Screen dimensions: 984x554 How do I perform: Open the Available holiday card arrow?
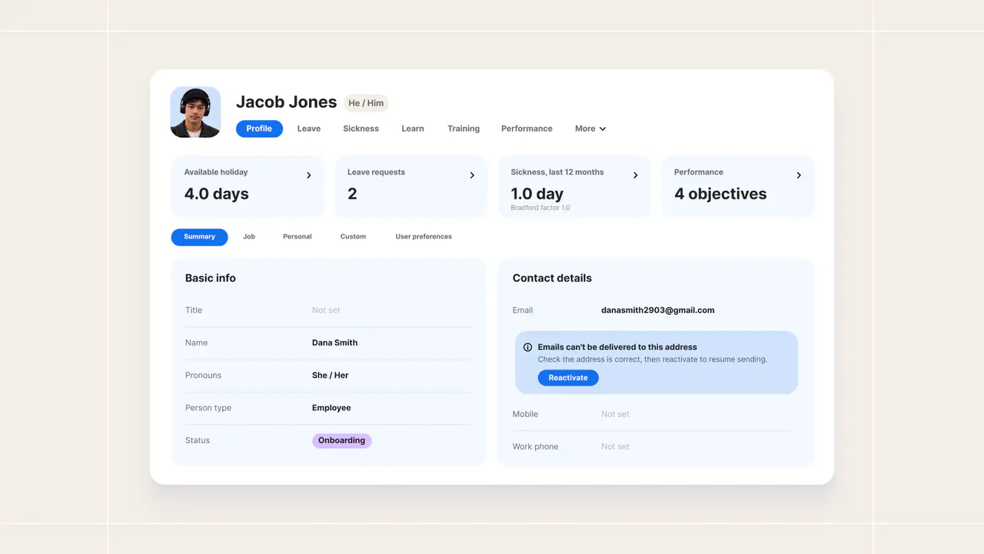pos(309,175)
